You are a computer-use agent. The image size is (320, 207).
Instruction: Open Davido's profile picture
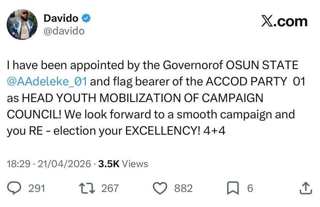tap(22, 24)
